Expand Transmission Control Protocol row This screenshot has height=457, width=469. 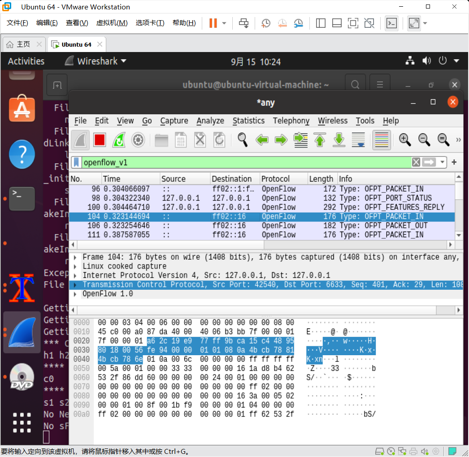click(75, 285)
